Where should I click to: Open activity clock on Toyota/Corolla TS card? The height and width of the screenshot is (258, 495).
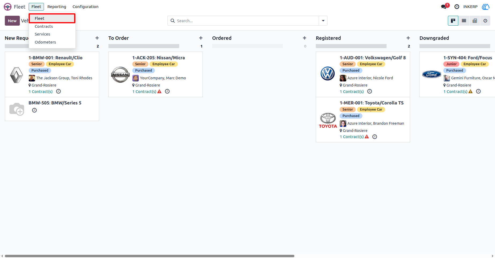click(x=375, y=137)
